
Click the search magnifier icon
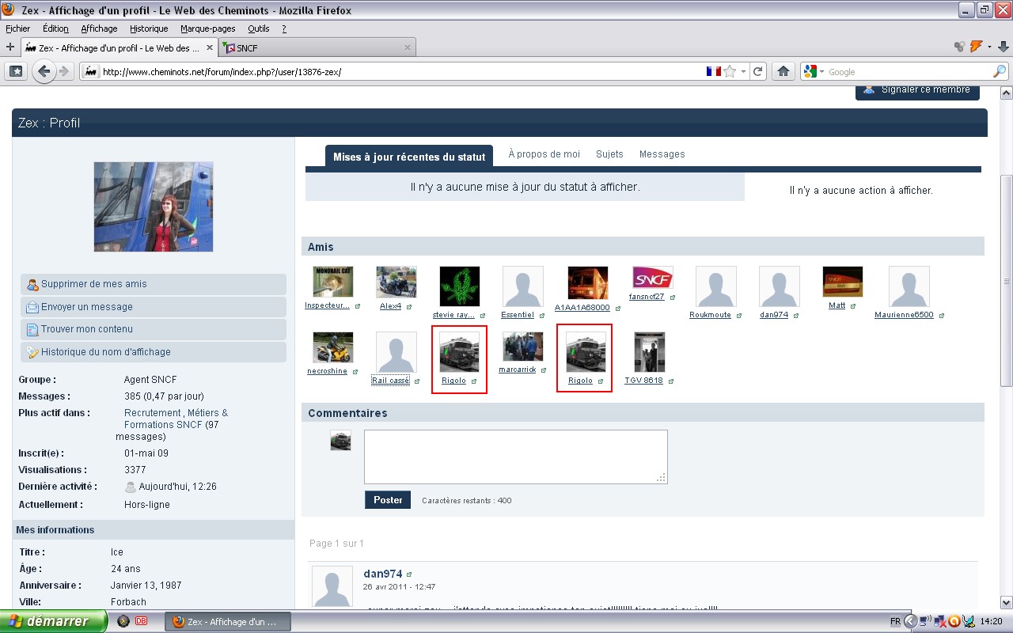coord(1000,71)
